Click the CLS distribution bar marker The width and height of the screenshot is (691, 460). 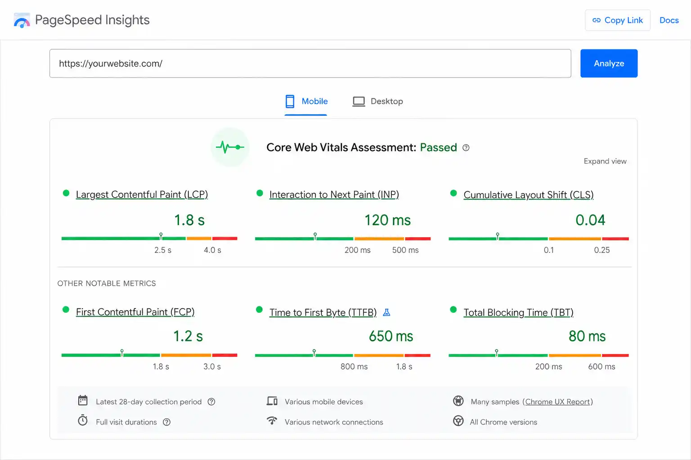(x=497, y=236)
